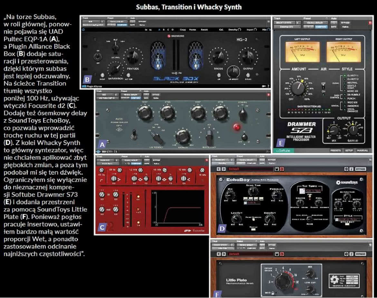This screenshot has height=298, width=377.
Task: Click the Black Box power icon
Action: click(x=83, y=30)
